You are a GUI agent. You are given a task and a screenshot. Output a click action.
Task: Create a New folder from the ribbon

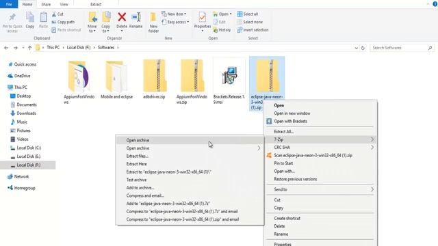tap(153, 23)
